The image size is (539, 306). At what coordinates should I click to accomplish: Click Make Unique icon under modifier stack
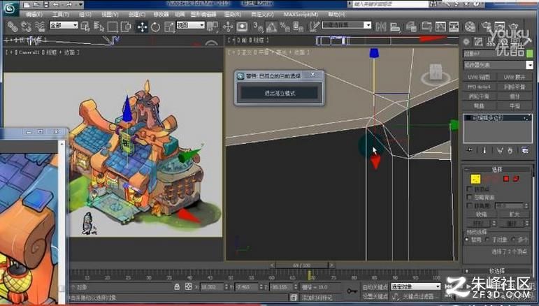click(500, 150)
